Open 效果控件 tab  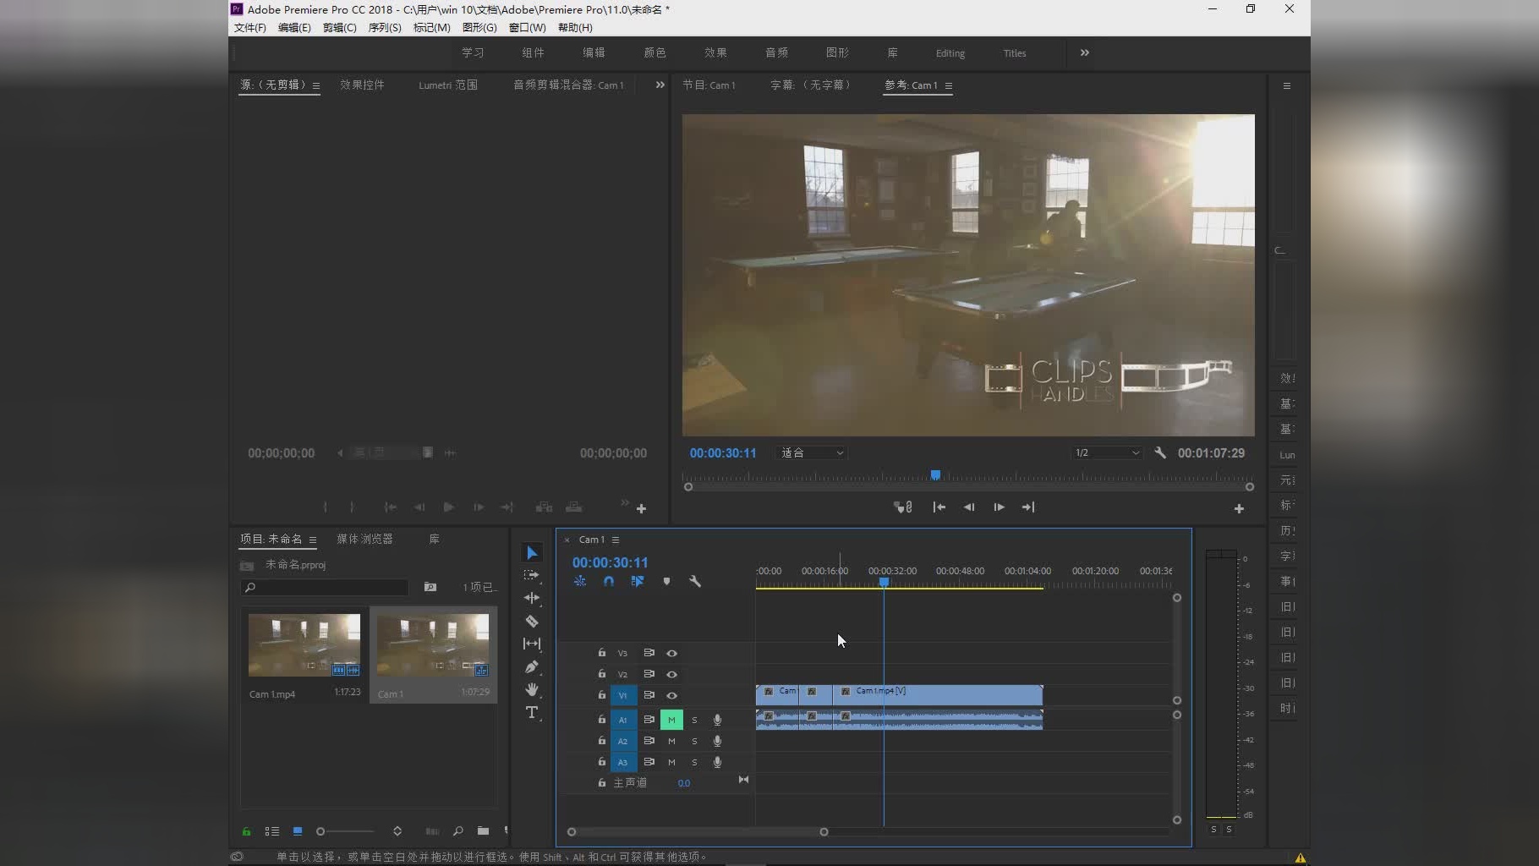pyautogui.click(x=362, y=85)
